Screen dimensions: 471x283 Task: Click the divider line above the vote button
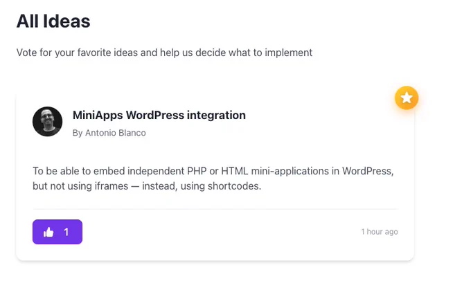(x=215, y=209)
